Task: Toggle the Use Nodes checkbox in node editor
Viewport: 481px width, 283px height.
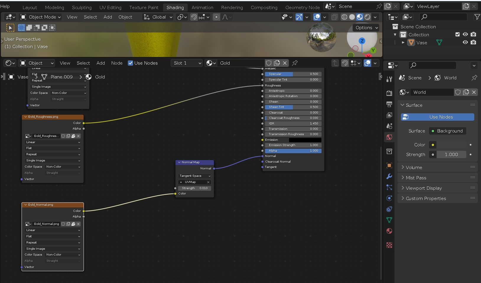Action: 130,63
